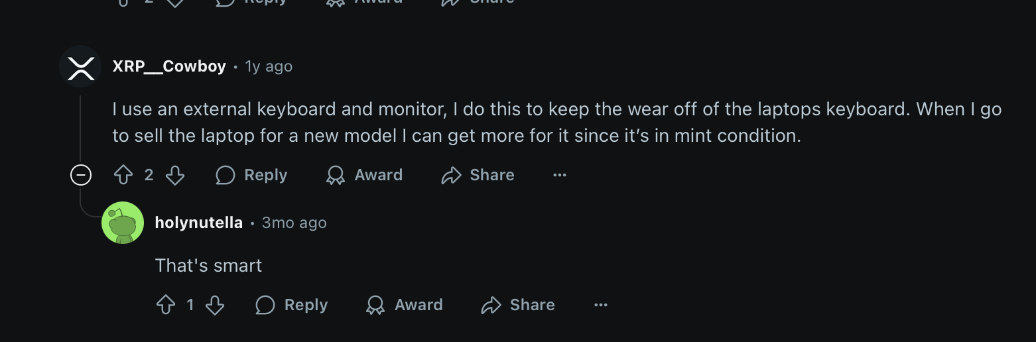Screen dimensions: 1036x342
Task: Collapse the XRP__Cowboy comment thread
Action: tap(81, 175)
